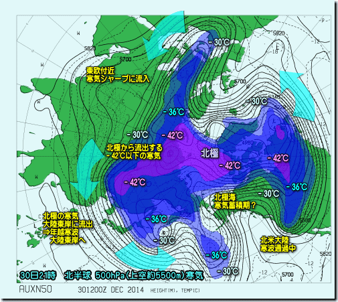Click the 東欧付近 寒気シャープに流入 annotation
This screenshot has height=302, width=338.
pyautogui.click(x=118, y=75)
